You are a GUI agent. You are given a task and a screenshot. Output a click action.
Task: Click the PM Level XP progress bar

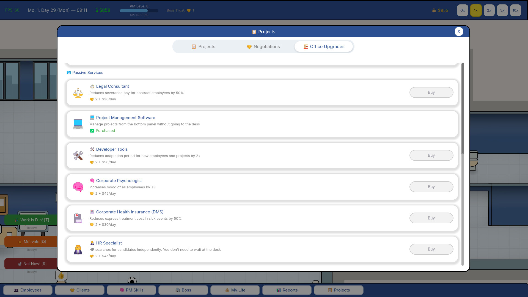pyautogui.click(x=139, y=11)
